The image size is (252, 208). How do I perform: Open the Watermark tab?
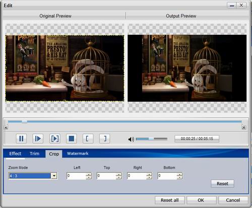coord(78,154)
